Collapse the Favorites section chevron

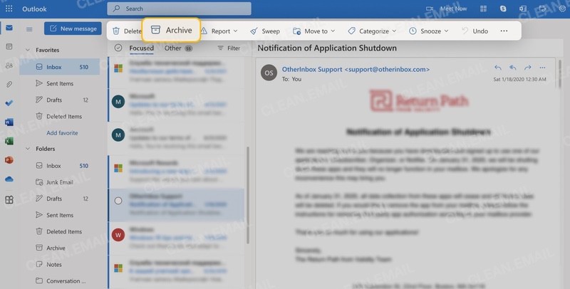(x=28, y=51)
